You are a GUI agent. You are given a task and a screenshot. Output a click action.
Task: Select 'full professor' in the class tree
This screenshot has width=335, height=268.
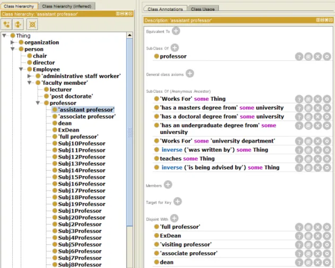coord(76,137)
